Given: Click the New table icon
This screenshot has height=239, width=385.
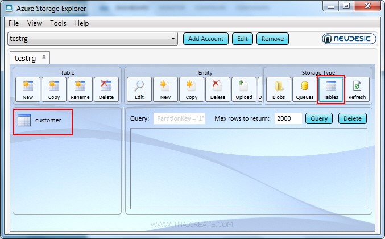Looking at the screenshot, I should (28, 89).
